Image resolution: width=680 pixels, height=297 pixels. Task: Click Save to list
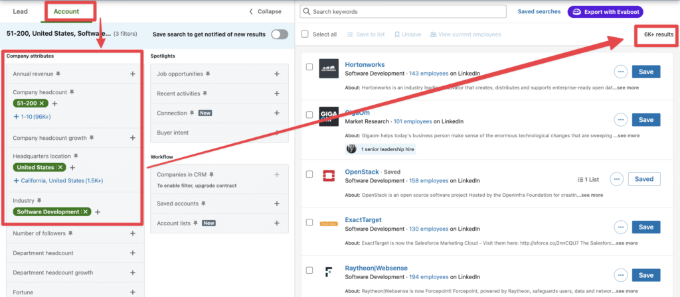click(x=366, y=34)
